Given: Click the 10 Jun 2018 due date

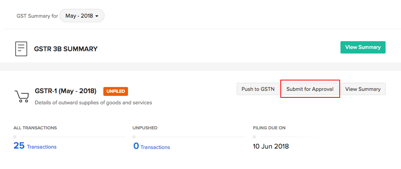Looking at the screenshot, I should pos(271,146).
